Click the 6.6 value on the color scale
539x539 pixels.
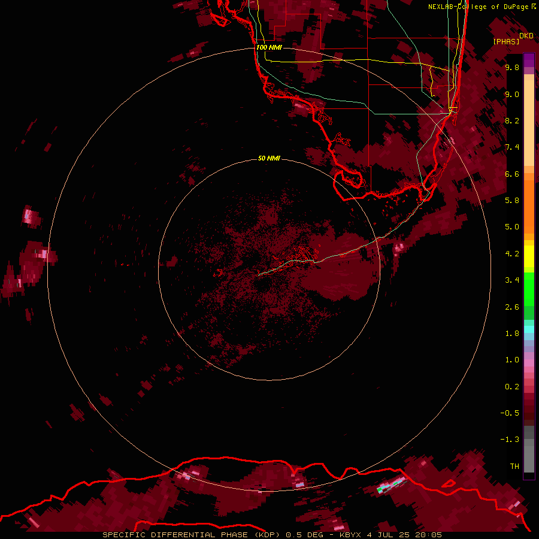coord(512,174)
